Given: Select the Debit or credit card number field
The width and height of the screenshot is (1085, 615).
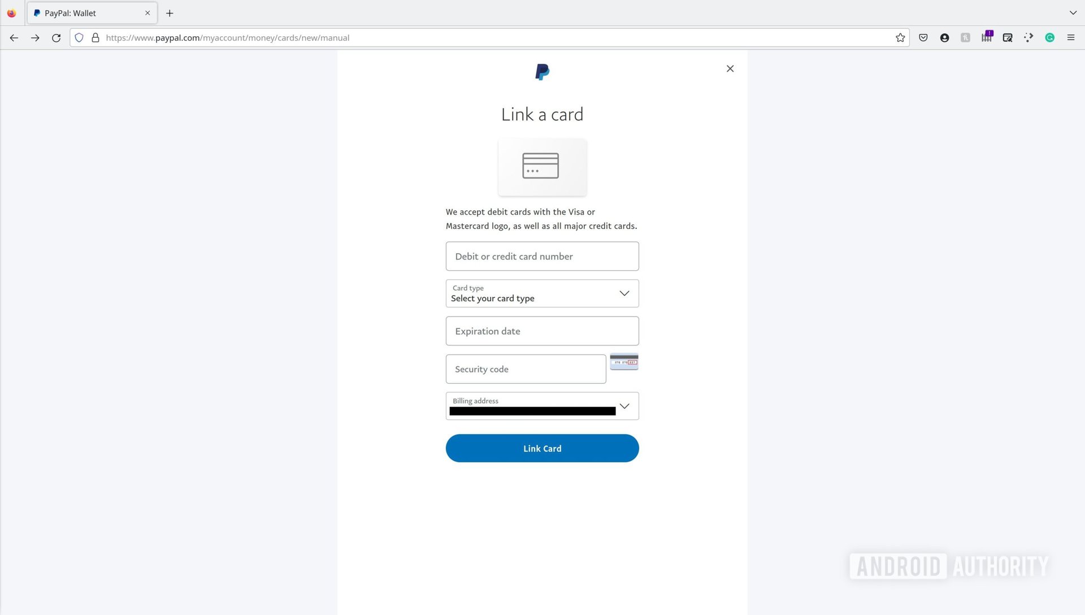Looking at the screenshot, I should 542,255.
